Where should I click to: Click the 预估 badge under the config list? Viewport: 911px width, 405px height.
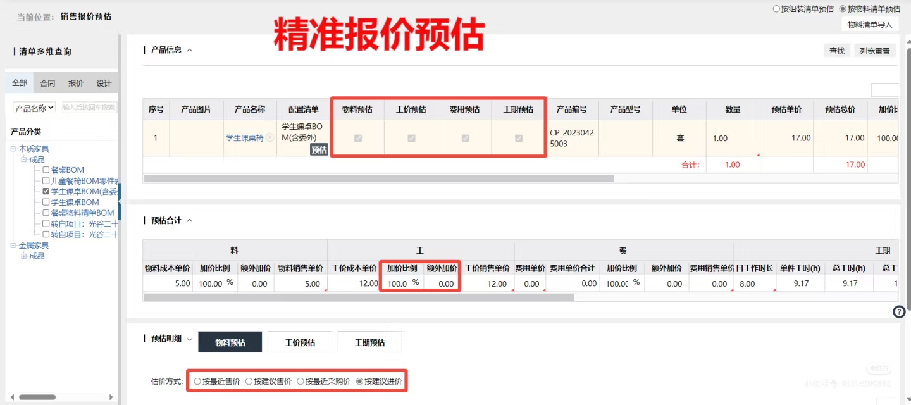click(x=319, y=150)
